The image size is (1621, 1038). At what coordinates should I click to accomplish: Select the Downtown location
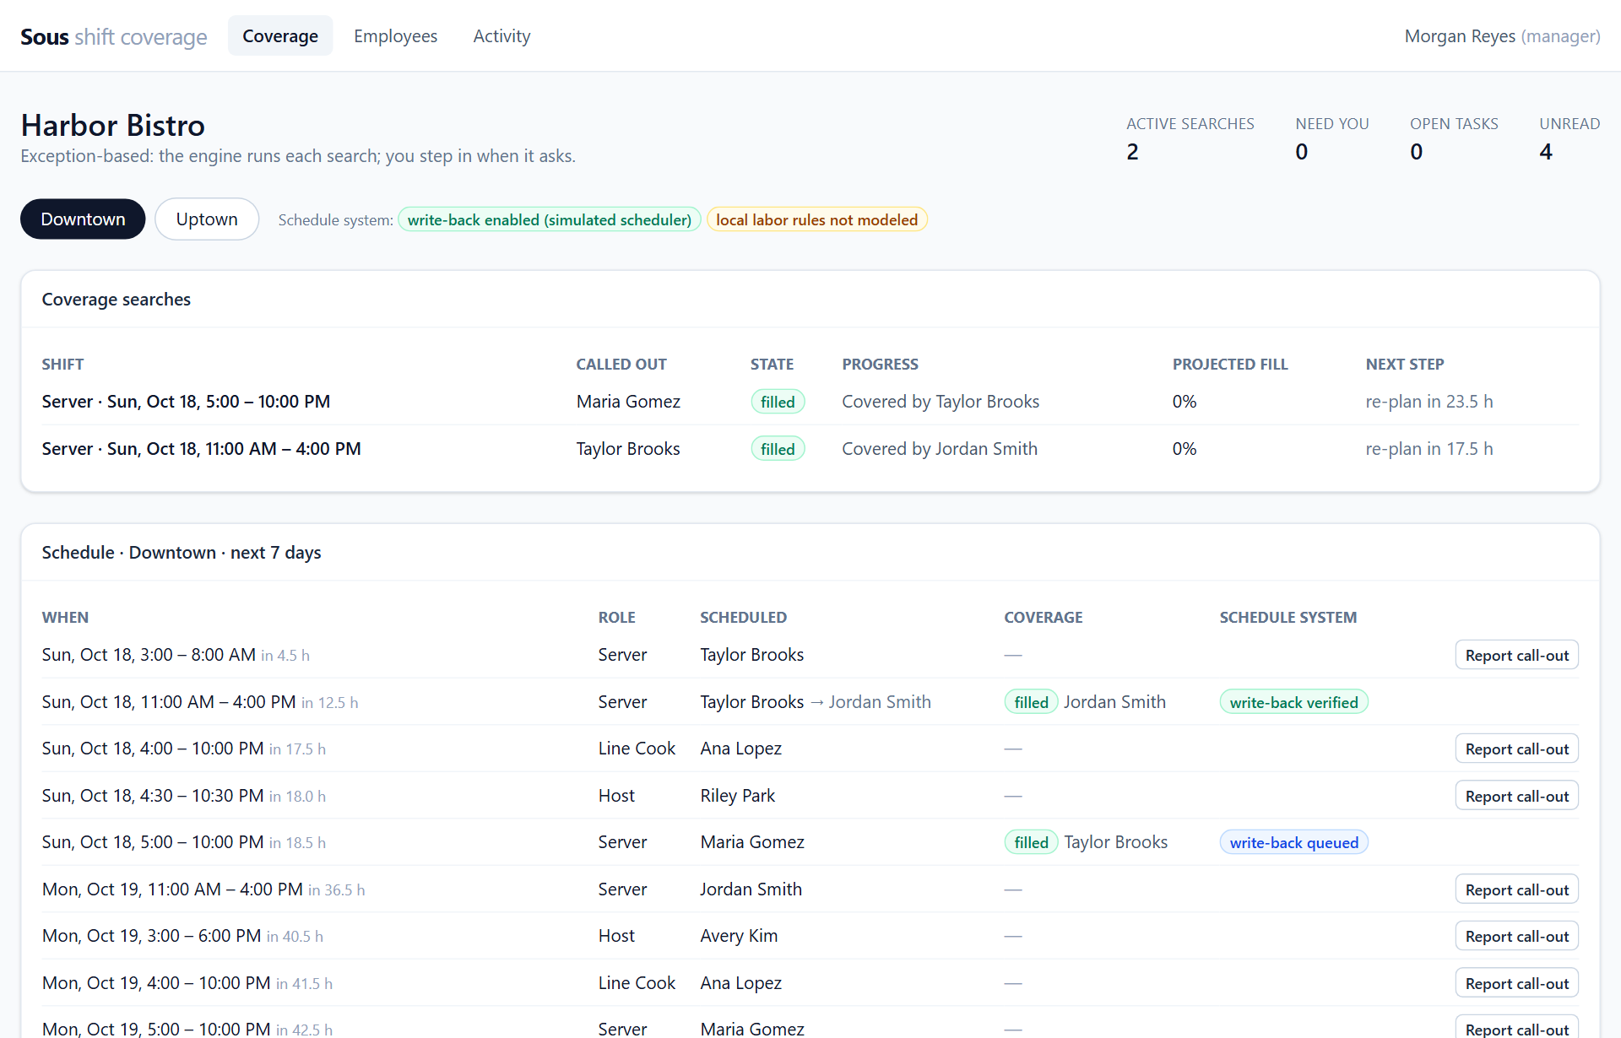click(x=83, y=219)
